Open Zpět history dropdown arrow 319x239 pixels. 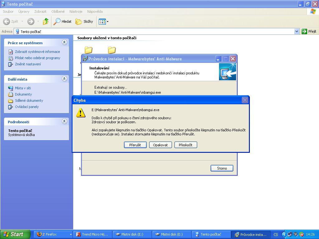coord(22,21)
